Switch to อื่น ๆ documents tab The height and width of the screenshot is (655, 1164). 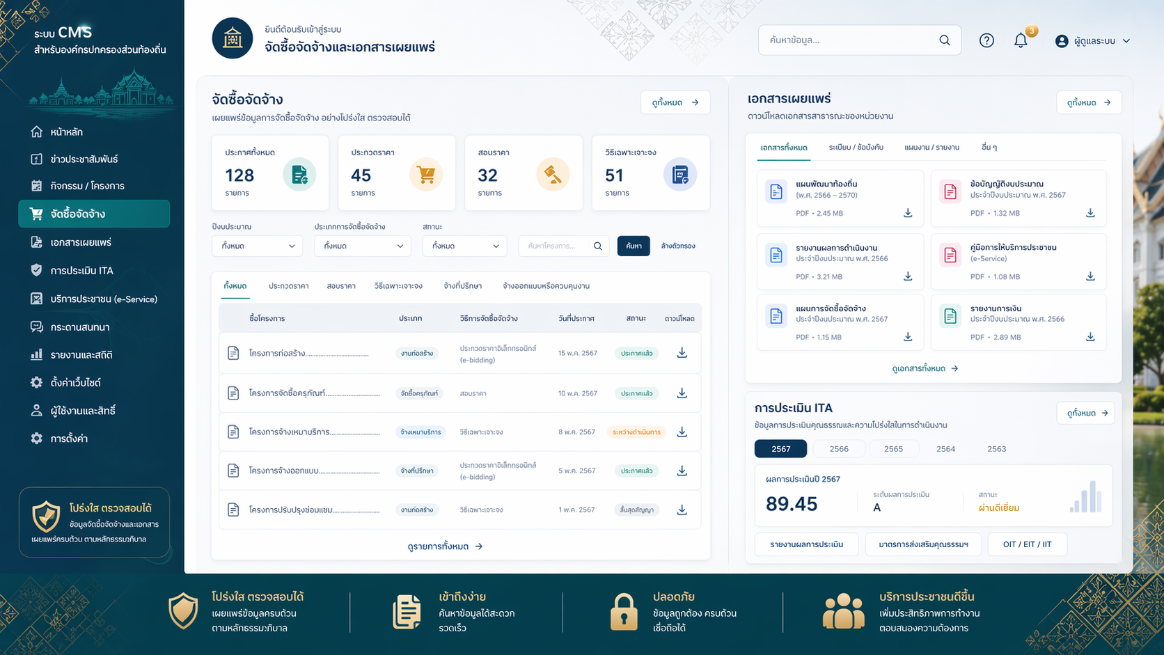pyautogui.click(x=989, y=148)
